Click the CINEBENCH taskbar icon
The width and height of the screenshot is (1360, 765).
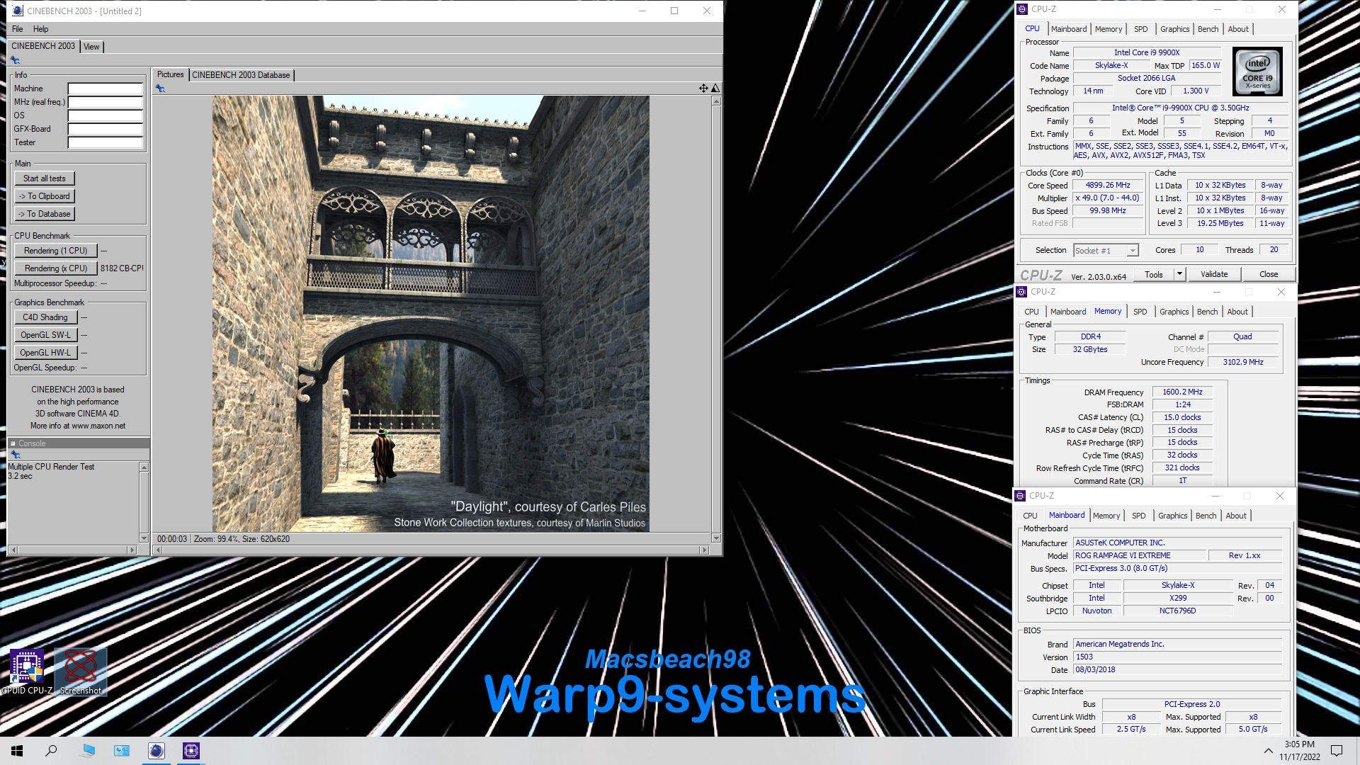(157, 751)
